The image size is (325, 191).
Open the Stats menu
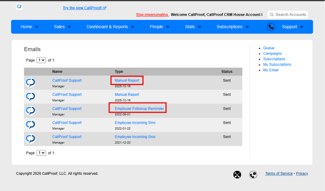(190, 27)
